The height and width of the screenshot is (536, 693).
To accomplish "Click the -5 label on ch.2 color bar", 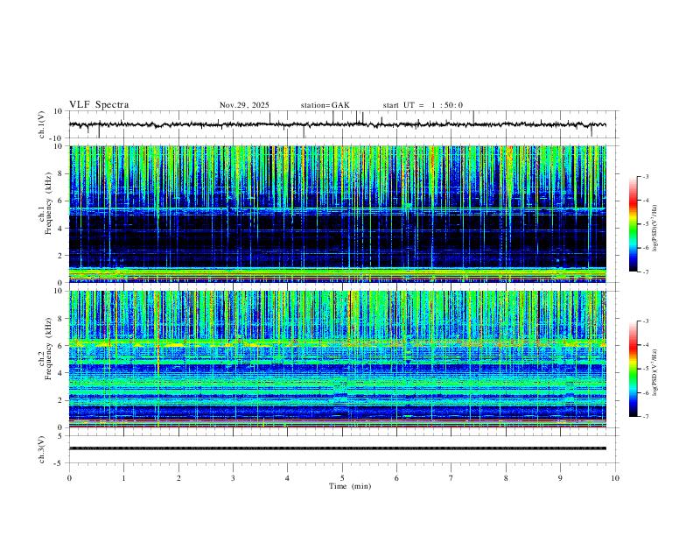I will [x=645, y=369].
